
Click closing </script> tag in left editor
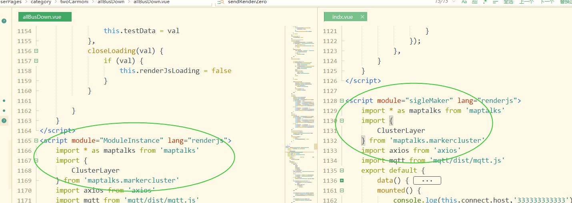pos(58,130)
